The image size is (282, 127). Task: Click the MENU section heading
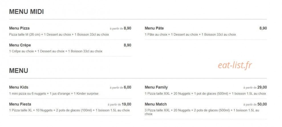pos(19,71)
